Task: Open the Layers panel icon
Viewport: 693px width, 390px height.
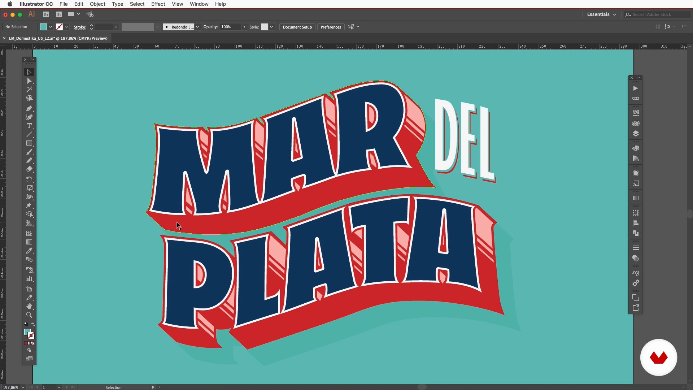Action: click(636, 134)
